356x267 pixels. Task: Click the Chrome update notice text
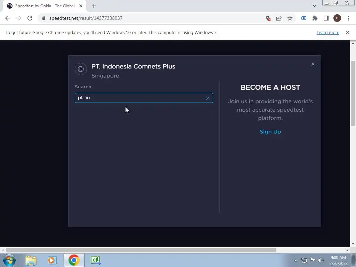pyautogui.click(x=112, y=32)
